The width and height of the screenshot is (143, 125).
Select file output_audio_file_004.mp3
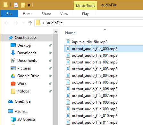(95, 76)
